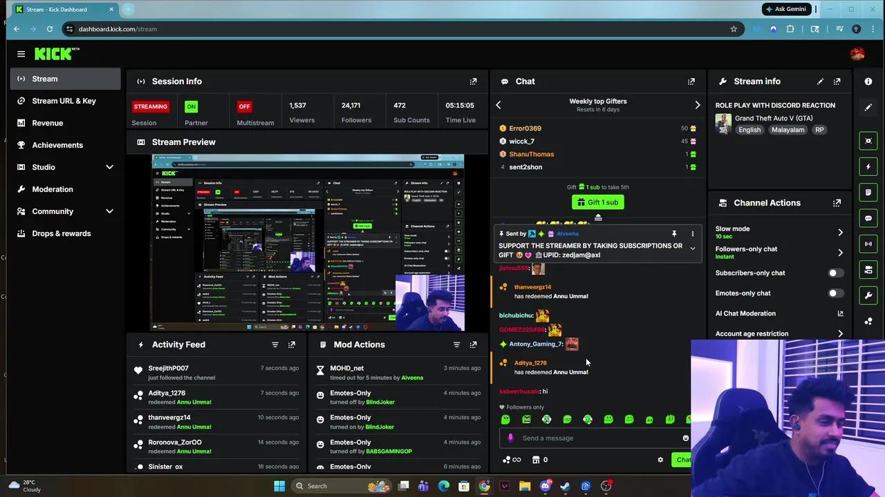Click the MOHD_net timeout entry

click(x=398, y=373)
